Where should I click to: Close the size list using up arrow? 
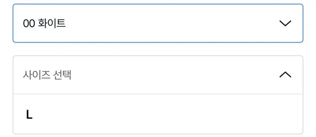tap(285, 75)
